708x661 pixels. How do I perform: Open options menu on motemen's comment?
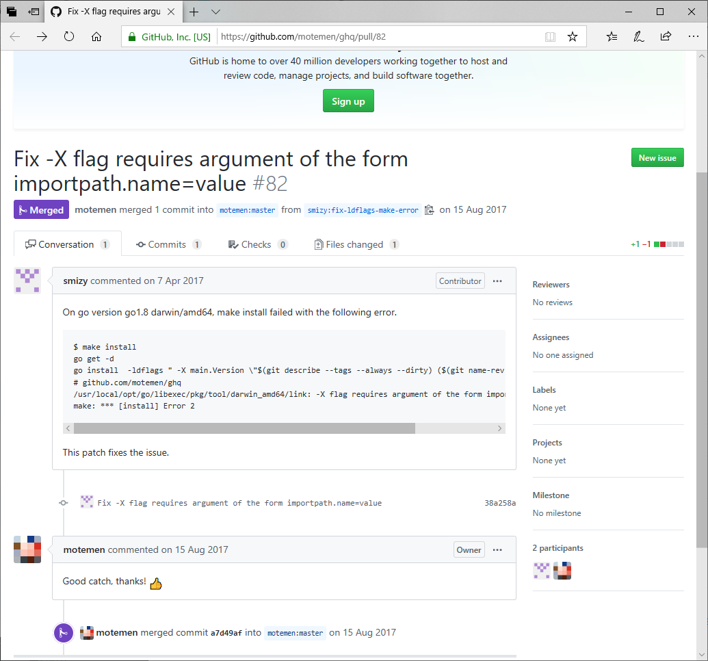tap(497, 550)
